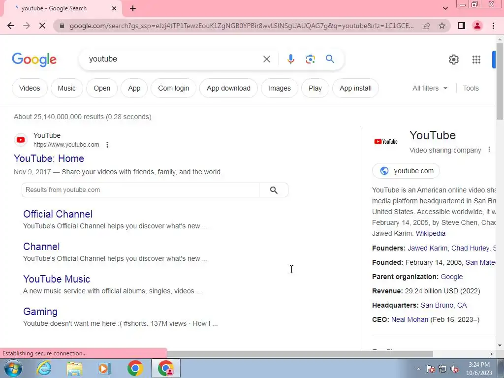
Task: Launch Internet Explorer from taskbar
Action: [x=44, y=368]
